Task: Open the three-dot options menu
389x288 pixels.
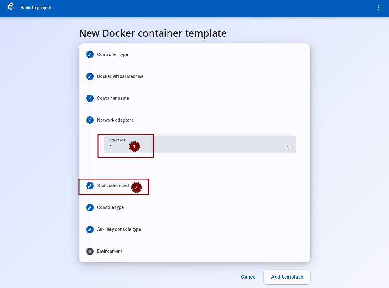Action: (379, 8)
